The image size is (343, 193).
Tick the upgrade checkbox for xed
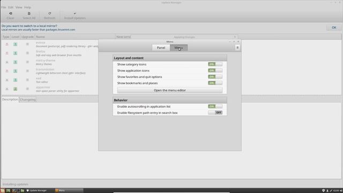pos(27,80)
